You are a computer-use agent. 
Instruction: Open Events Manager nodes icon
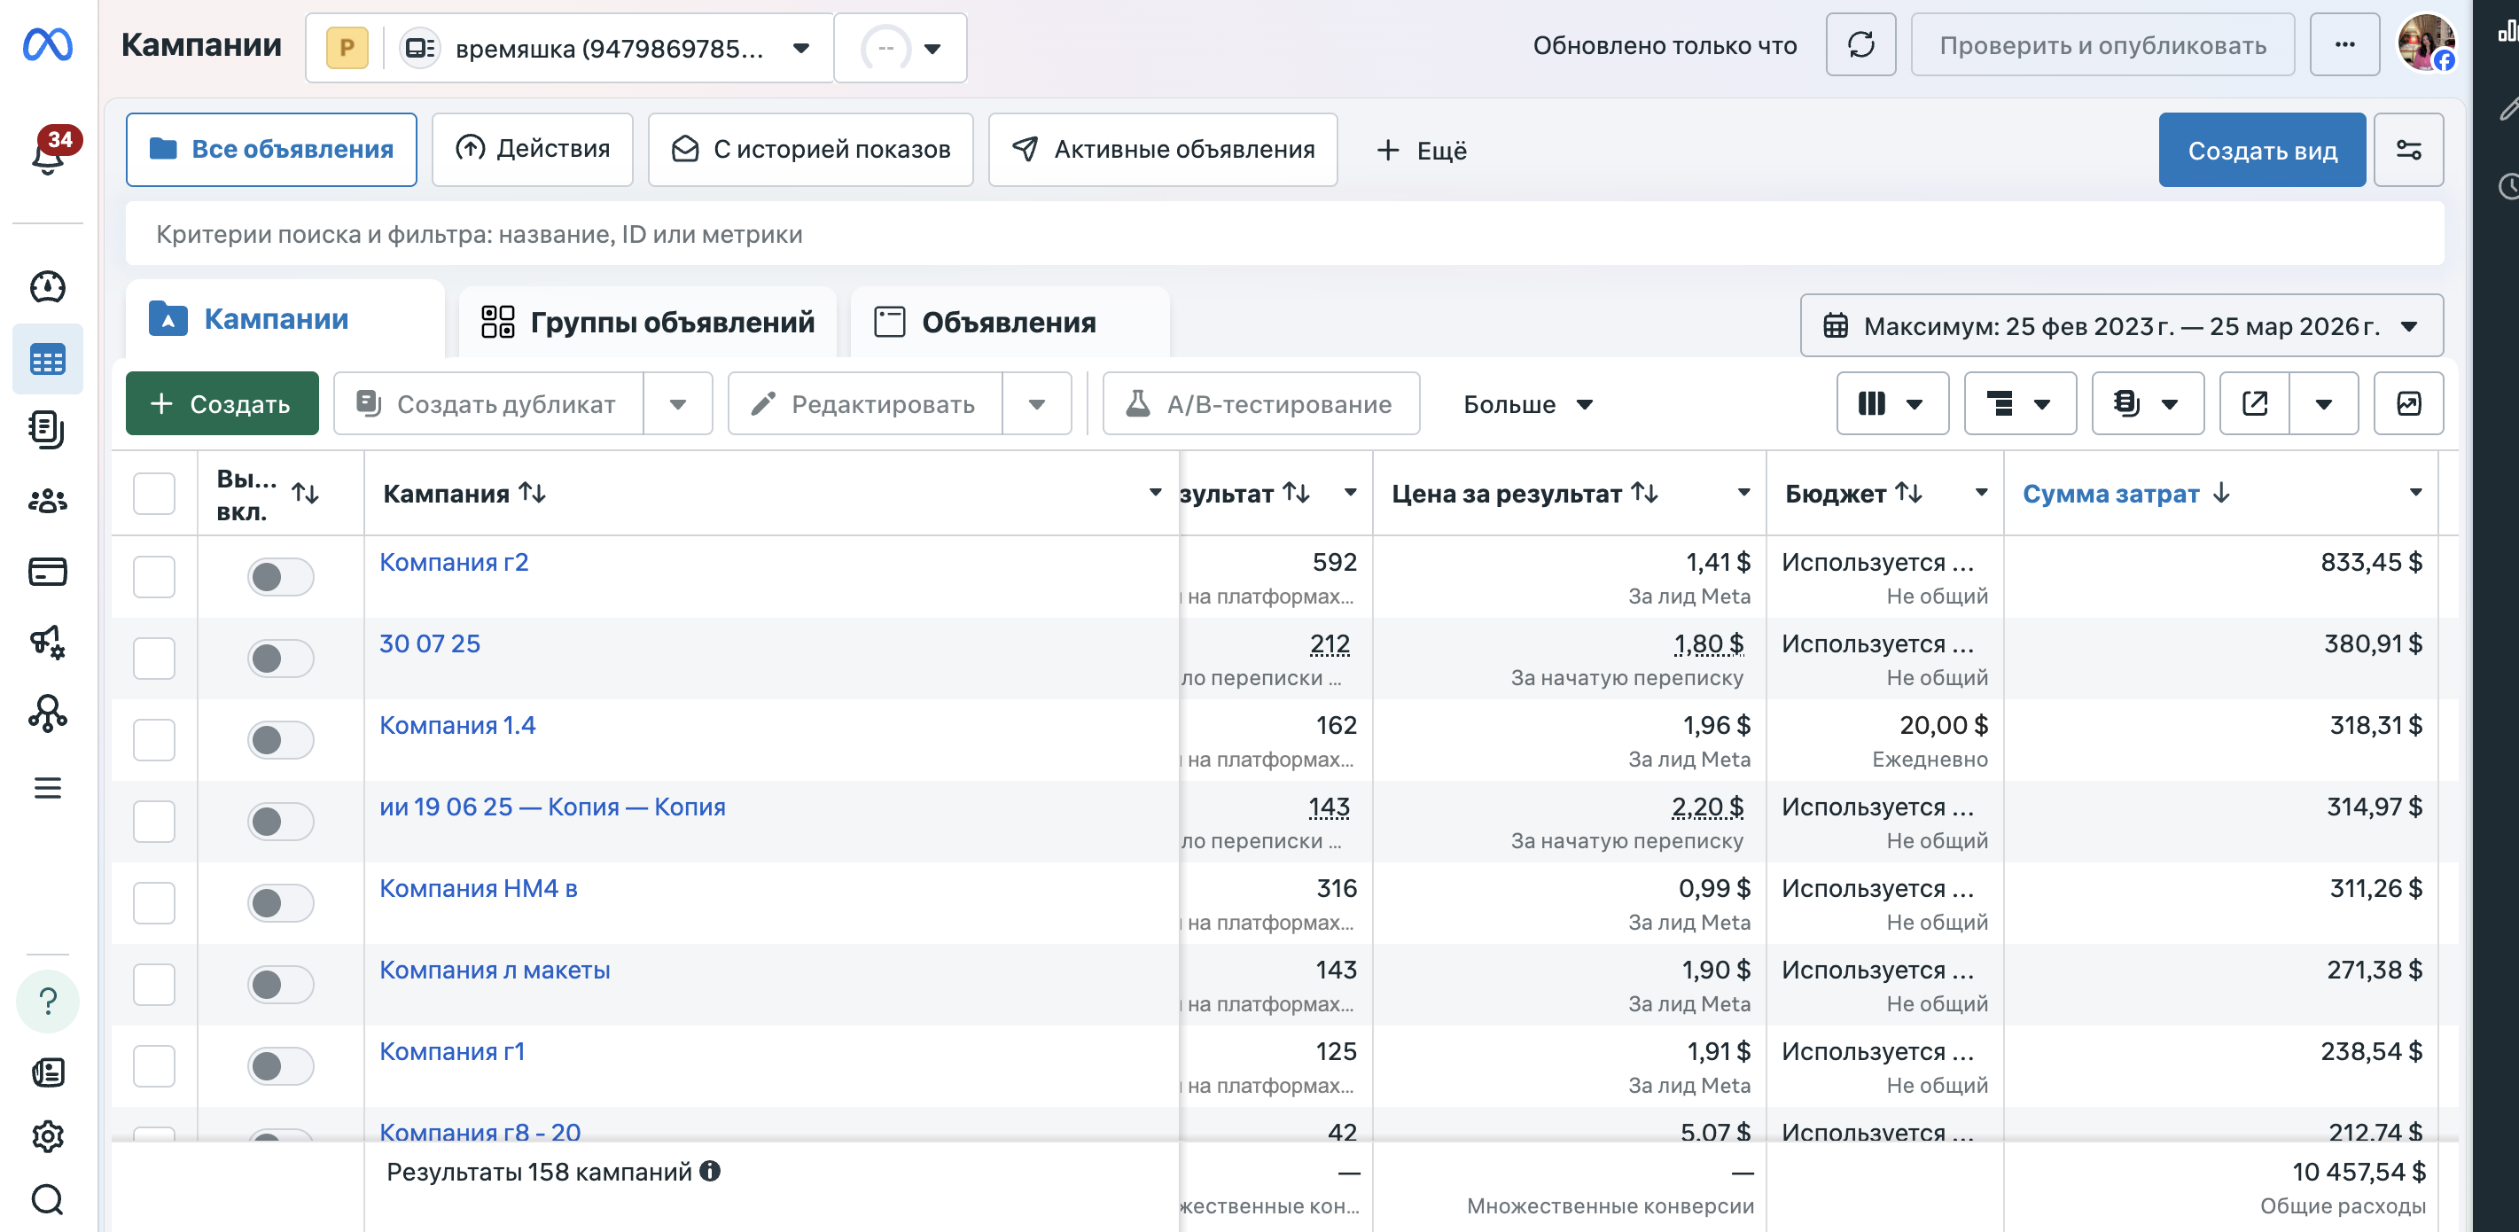(x=47, y=713)
